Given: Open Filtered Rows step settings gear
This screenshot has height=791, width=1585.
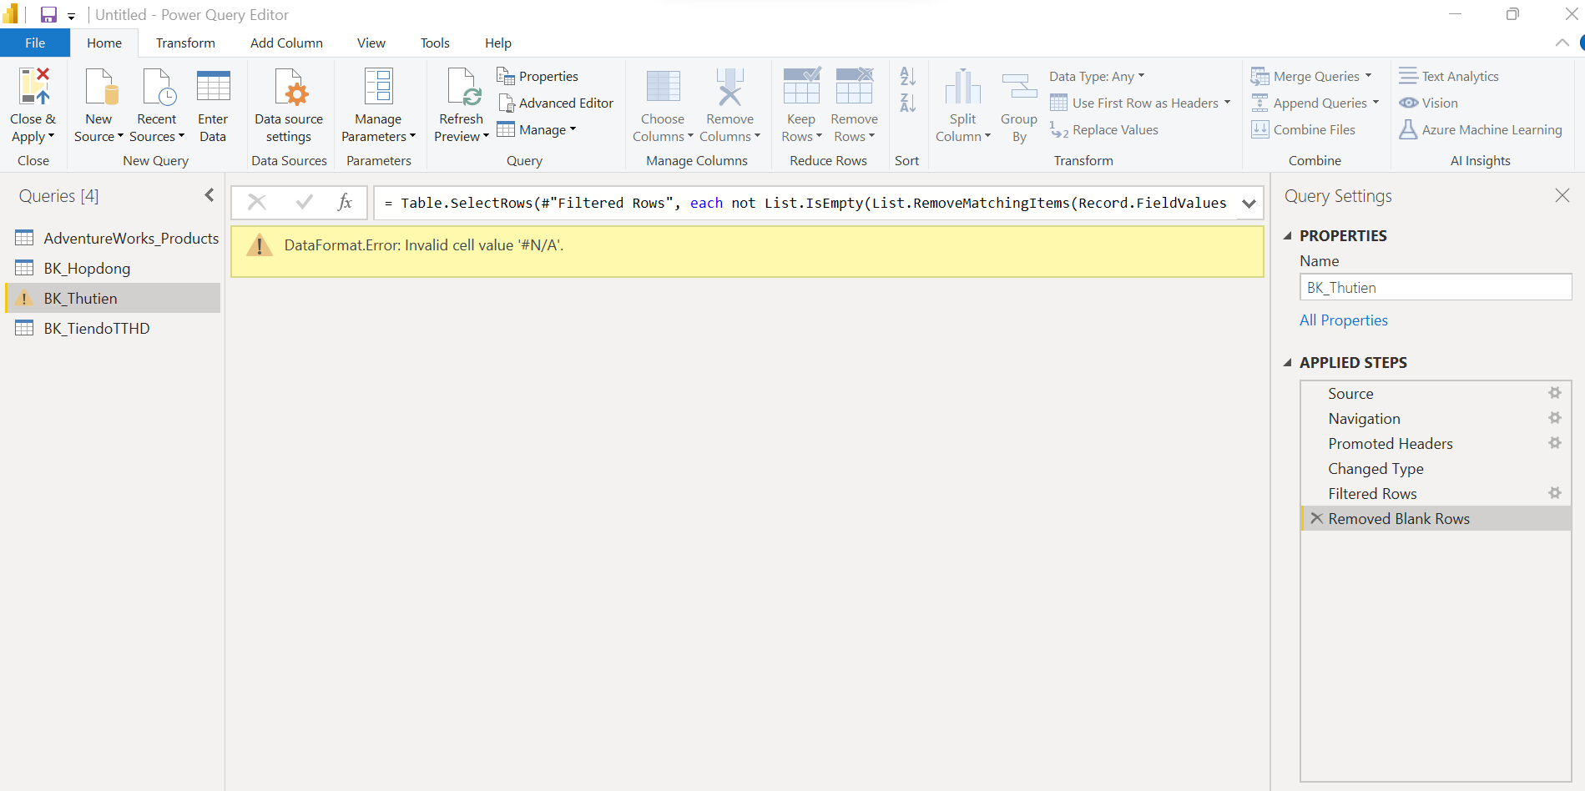Looking at the screenshot, I should [1555, 493].
